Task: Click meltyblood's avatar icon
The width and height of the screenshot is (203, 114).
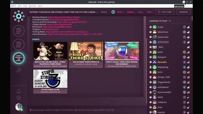Action: coord(154,87)
